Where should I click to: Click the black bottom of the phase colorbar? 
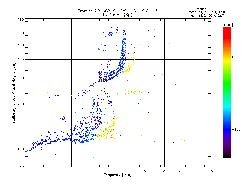tap(227, 156)
